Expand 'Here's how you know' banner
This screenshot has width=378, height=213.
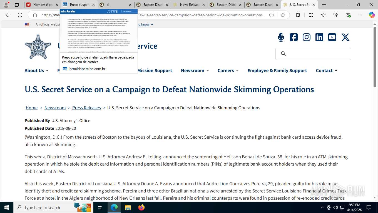(x=145, y=24)
